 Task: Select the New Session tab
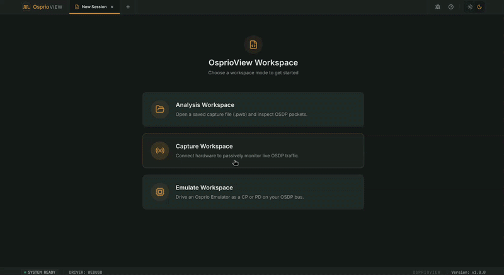tap(94, 7)
